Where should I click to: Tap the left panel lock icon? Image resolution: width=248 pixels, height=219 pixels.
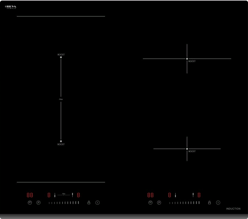[89, 202]
